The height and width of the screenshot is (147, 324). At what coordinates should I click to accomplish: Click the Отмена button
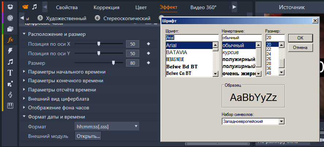[300, 48]
